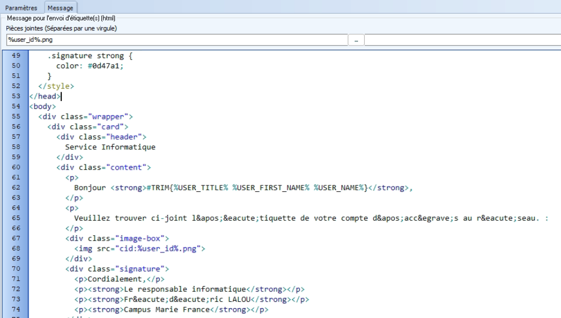Click the 'Campus Marie France' line
The width and height of the screenshot is (561, 318).
click(x=171, y=310)
